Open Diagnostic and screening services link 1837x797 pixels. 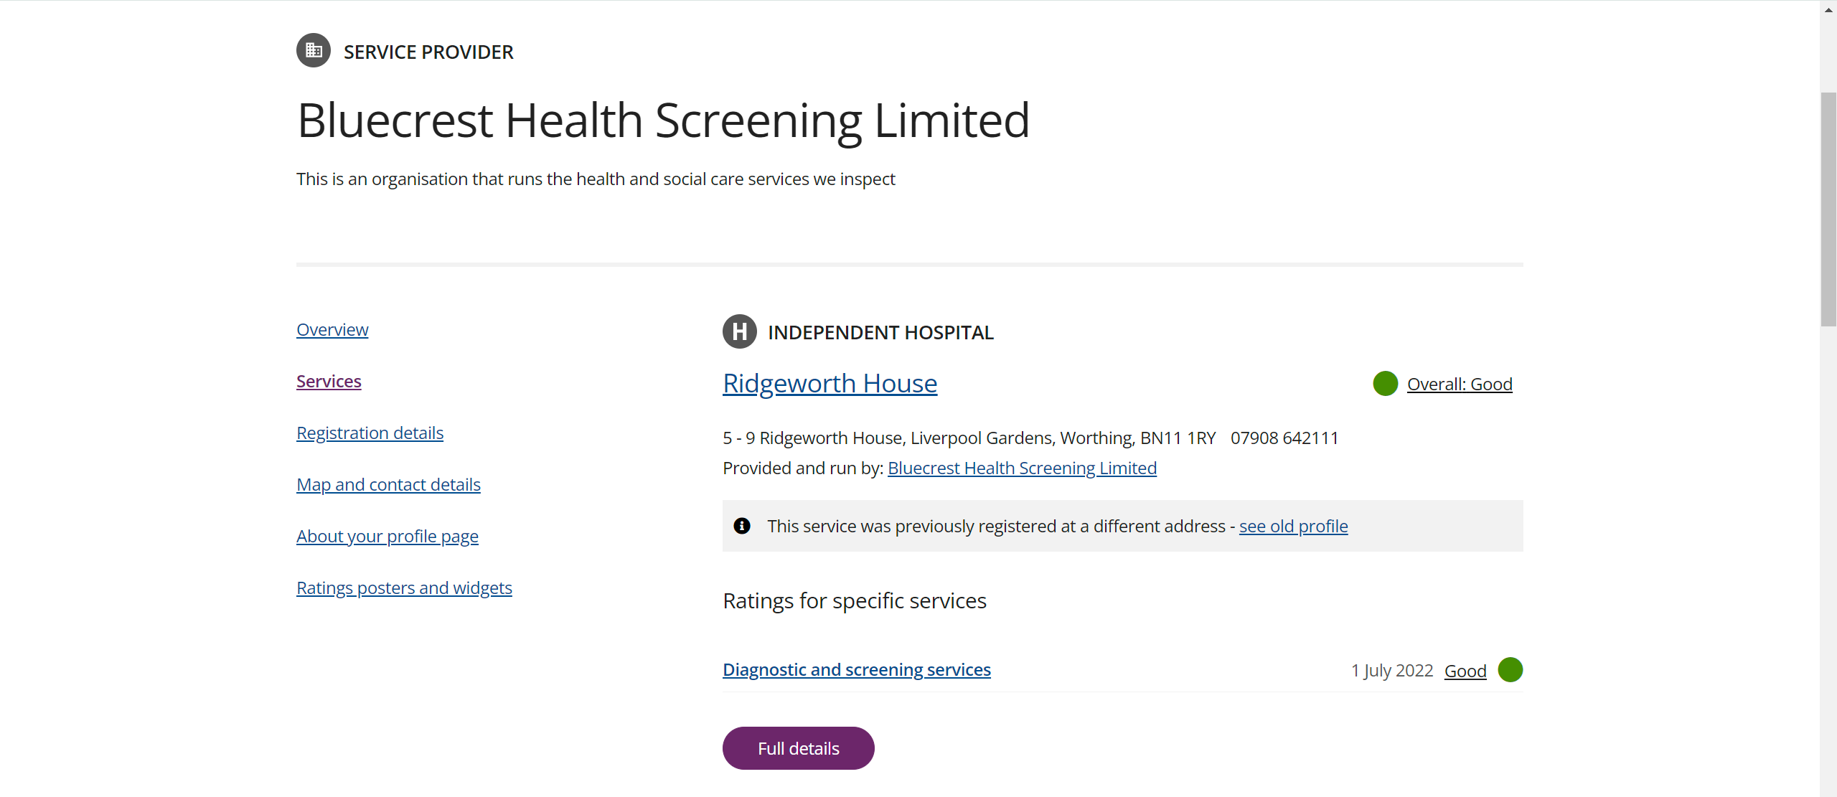(857, 669)
